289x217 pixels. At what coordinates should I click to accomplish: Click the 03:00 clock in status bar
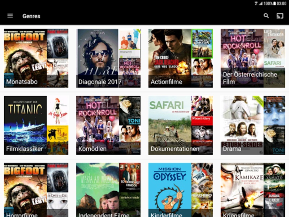tap(281, 3)
